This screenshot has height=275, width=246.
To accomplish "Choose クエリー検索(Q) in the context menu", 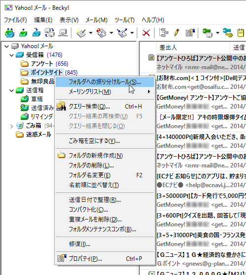I will click(x=105, y=107).
